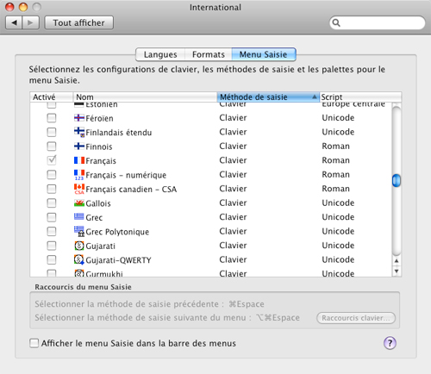Open the help question mark button
This screenshot has height=374, width=431.
click(390, 343)
